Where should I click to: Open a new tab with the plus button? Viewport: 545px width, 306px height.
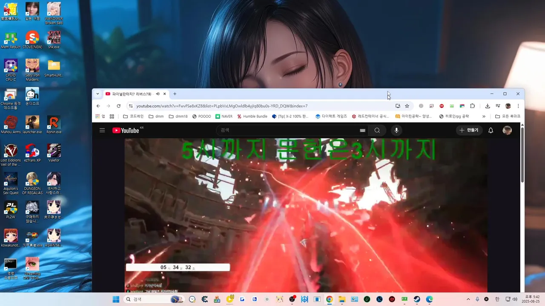[175, 94]
